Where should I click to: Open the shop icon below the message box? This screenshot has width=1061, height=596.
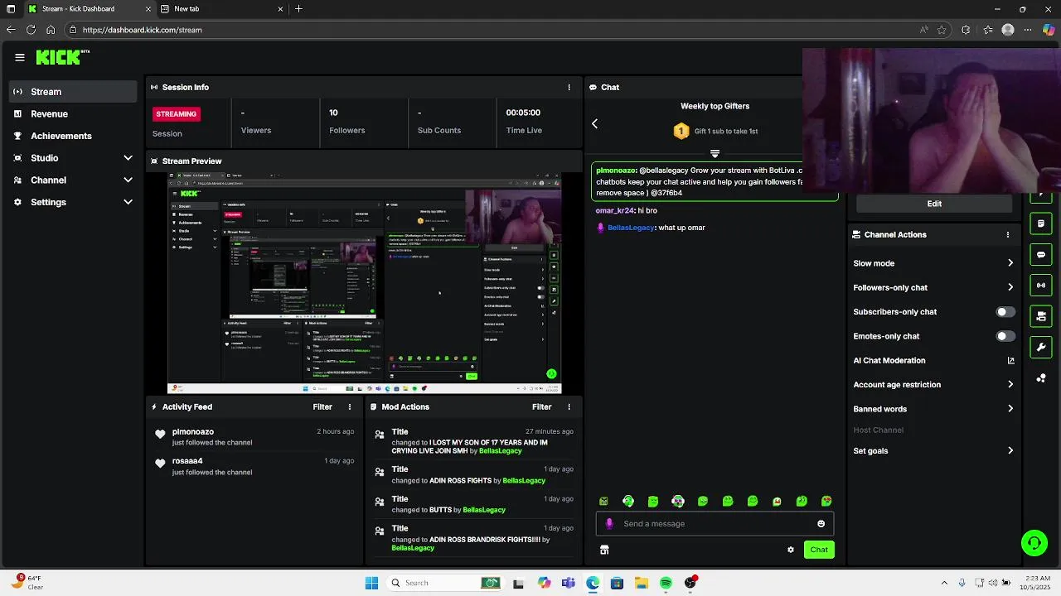point(604,550)
